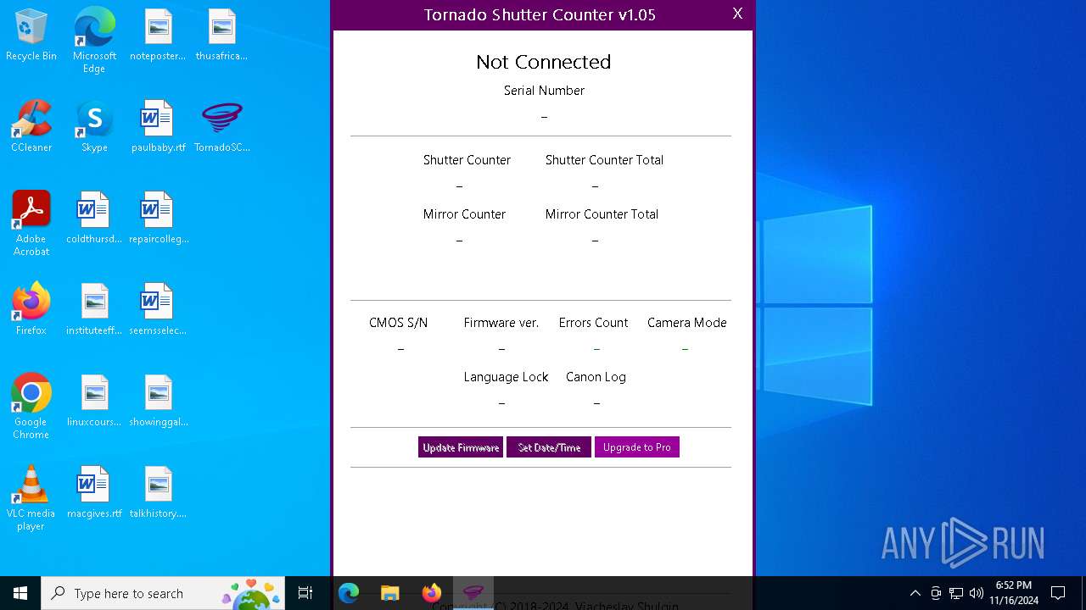Open Adobe Acrobat desktop shortcut
The width and height of the screenshot is (1086, 610).
coord(31,223)
